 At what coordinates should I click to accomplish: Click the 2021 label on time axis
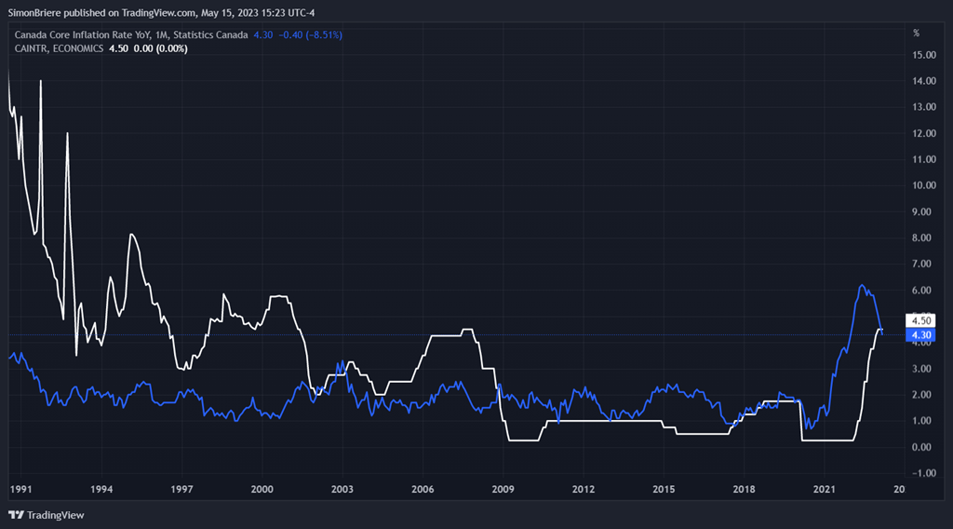824,489
